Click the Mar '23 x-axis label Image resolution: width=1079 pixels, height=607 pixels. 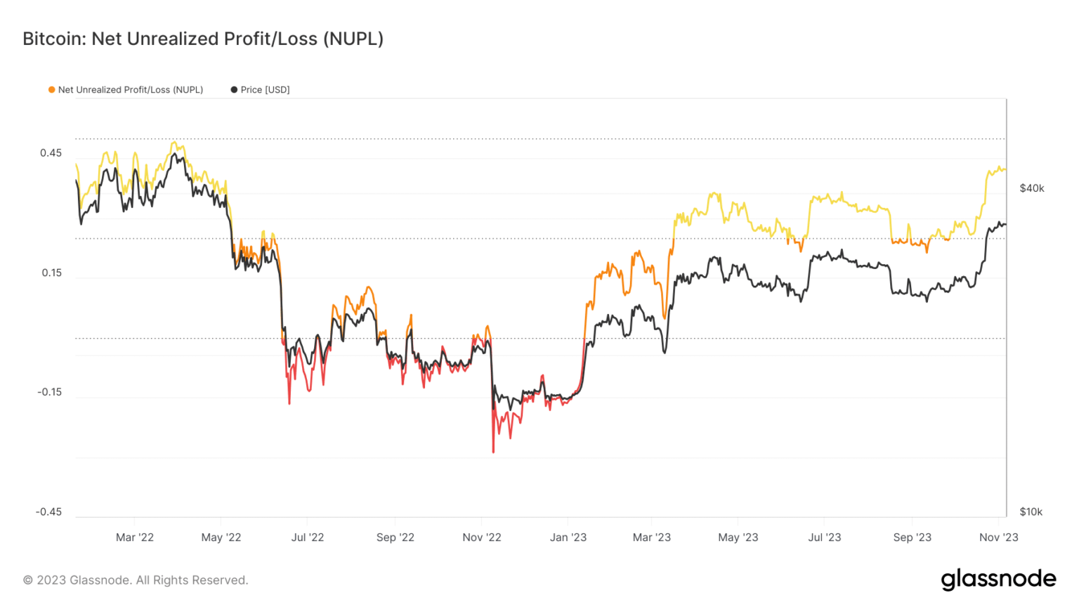(651, 537)
